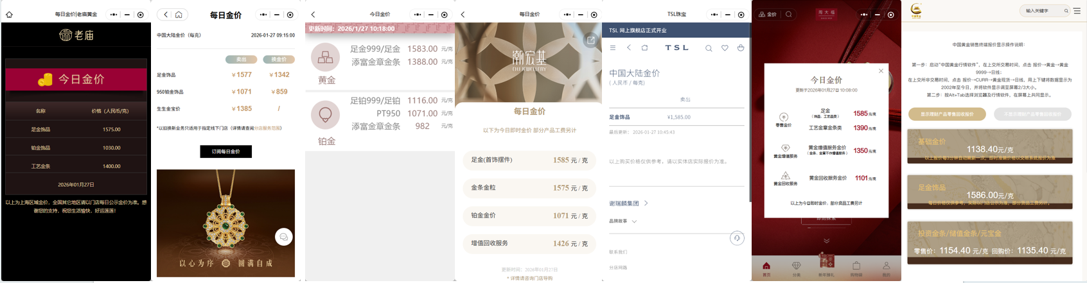Click the 零售金价 icon in the popup
Image resolution: width=1087 pixels, height=283 pixels.
coord(784,117)
